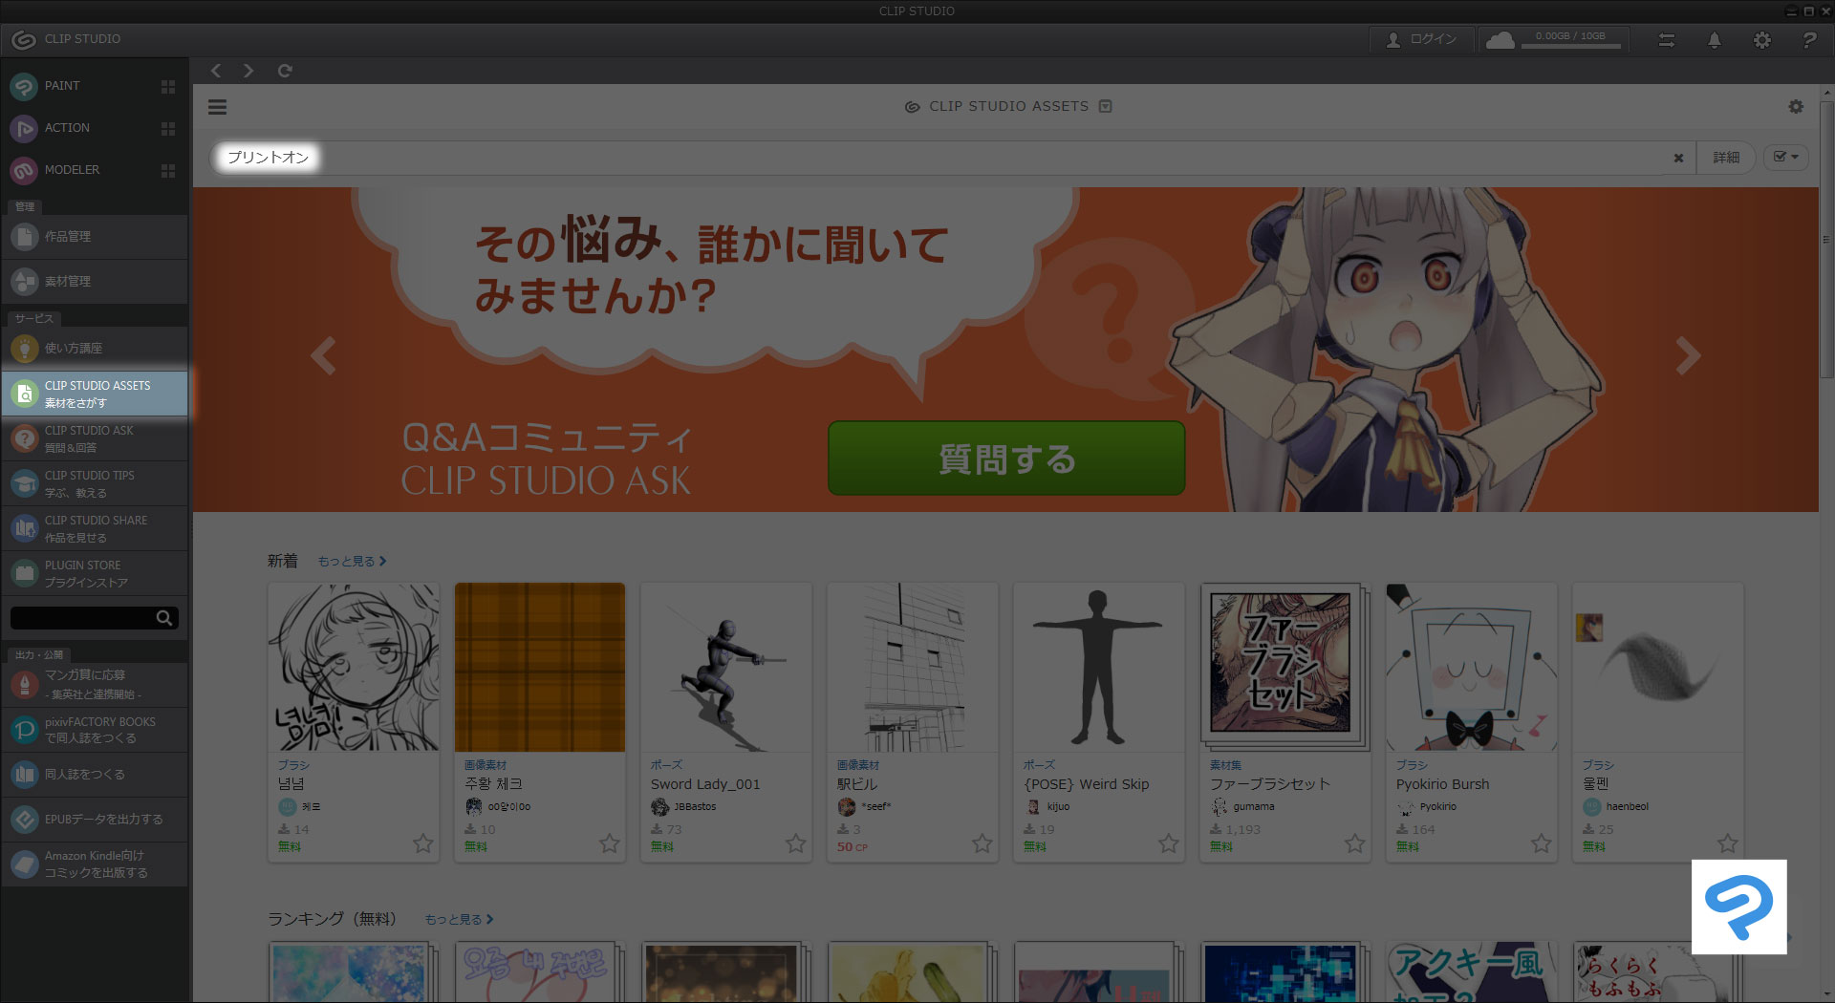Click the green 質問する button
Image resolution: width=1835 pixels, height=1003 pixels.
(1006, 459)
